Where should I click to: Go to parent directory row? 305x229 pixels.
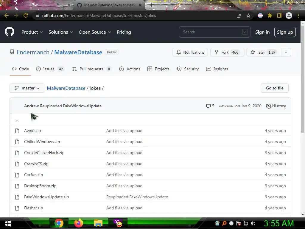150,119
